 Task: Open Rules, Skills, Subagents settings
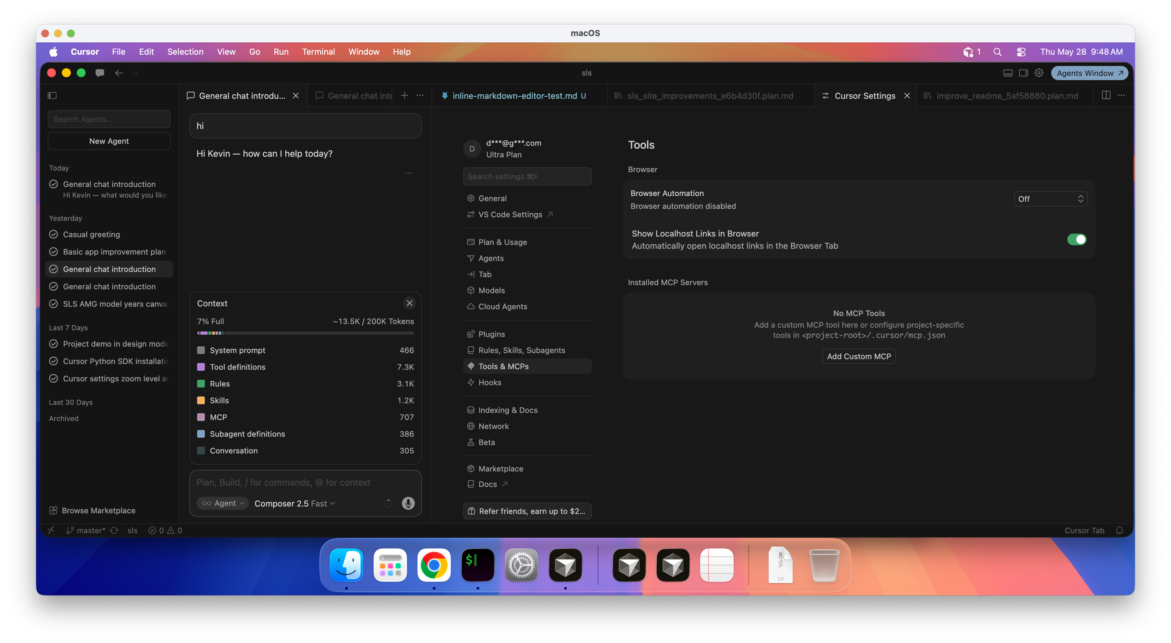pos(527,350)
